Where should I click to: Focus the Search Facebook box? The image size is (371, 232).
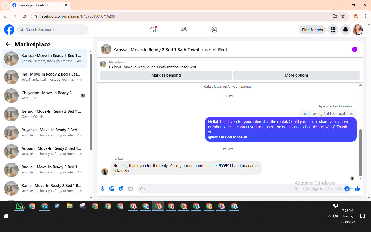tap(53, 30)
